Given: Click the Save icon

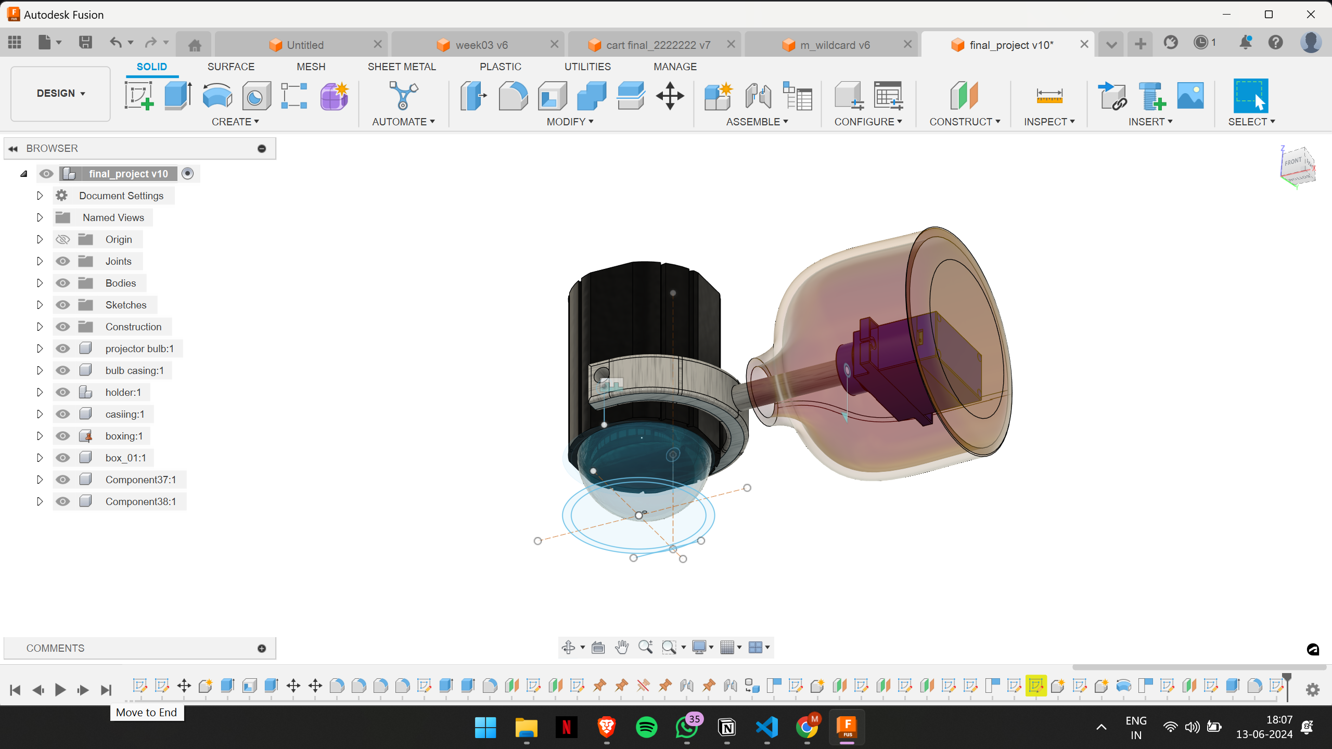Looking at the screenshot, I should (x=85, y=42).
